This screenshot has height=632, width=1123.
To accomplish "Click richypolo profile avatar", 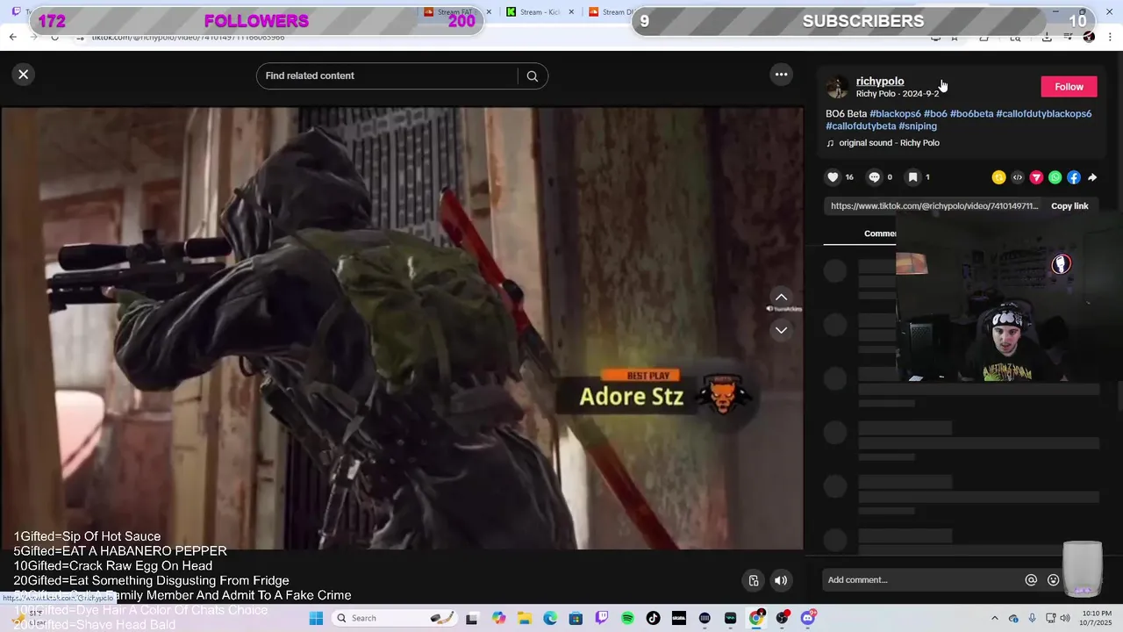I will 838,87.
